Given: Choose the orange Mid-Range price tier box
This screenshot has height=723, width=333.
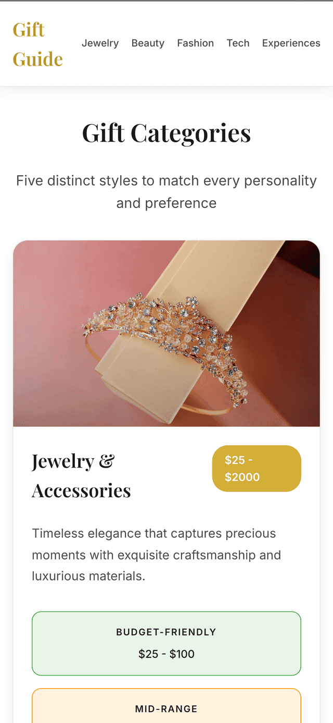Looking at the screenshot, I should click(x=166, y=706).
